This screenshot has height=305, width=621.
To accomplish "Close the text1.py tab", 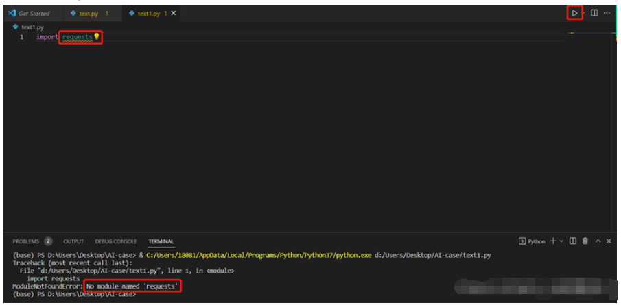I will pos(173,14).
